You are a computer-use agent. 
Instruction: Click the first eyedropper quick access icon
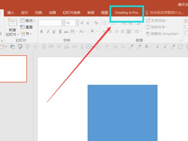[131, 47]
